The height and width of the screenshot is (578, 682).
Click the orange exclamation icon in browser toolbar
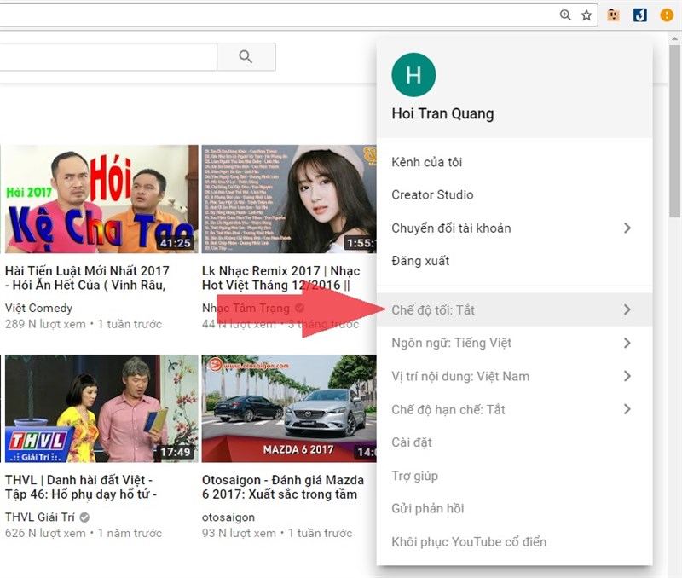pos(667,14)
